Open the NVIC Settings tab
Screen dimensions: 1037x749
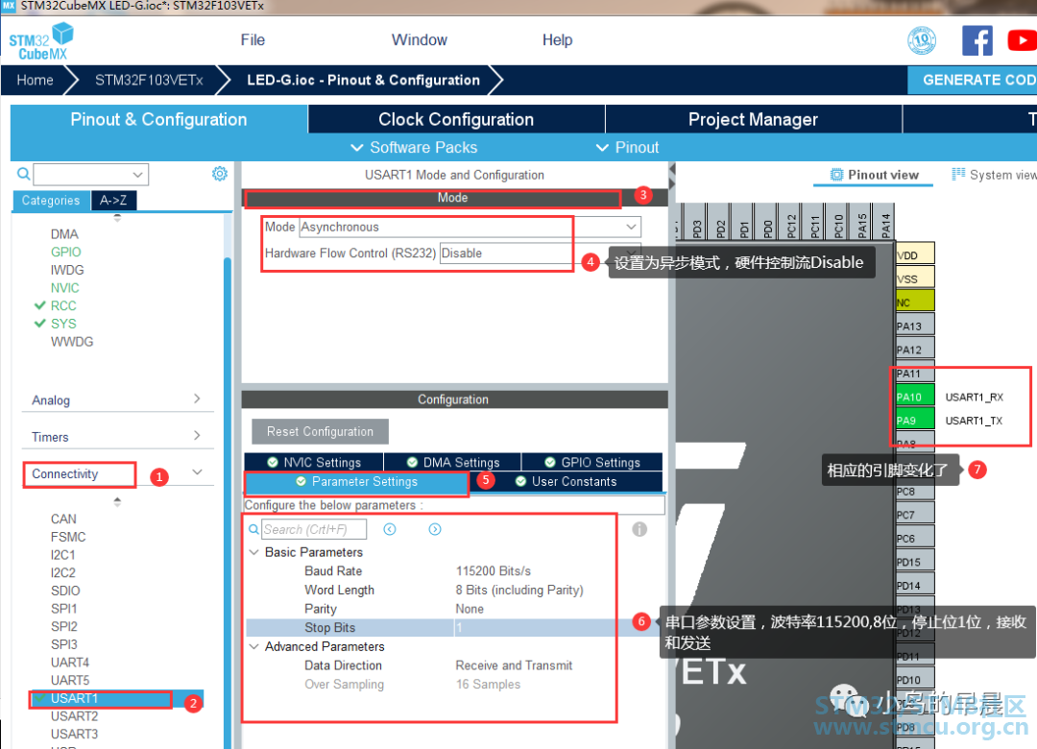314,462
